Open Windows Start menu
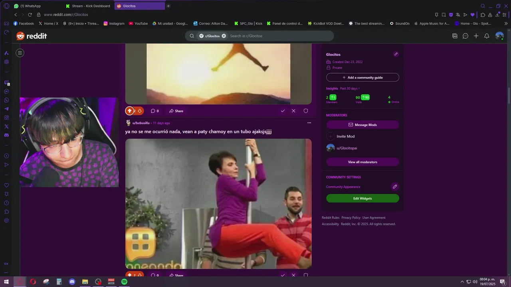The width and height of the screenshot is (511, 287). (6, 282)
